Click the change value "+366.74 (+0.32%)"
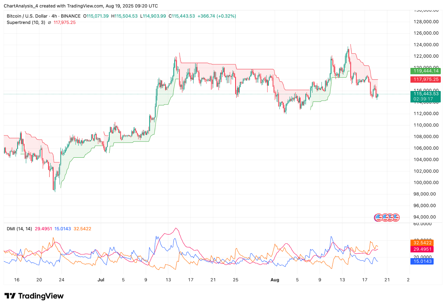The image size is (446, 307). (217, 16)
